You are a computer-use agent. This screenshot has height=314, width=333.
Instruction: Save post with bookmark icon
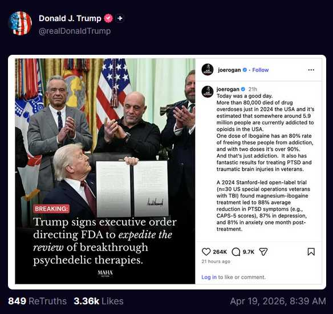pyautogui.click(x=311, y=252)
